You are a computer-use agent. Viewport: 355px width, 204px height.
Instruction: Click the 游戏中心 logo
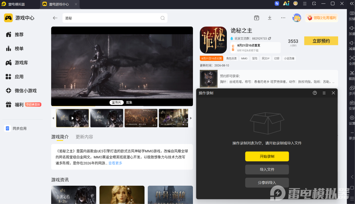pos(19,18)
